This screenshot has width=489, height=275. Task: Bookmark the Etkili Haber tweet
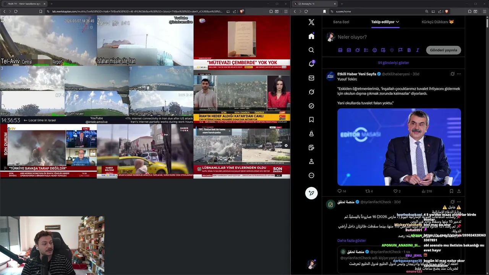click(x=451, y=191)
